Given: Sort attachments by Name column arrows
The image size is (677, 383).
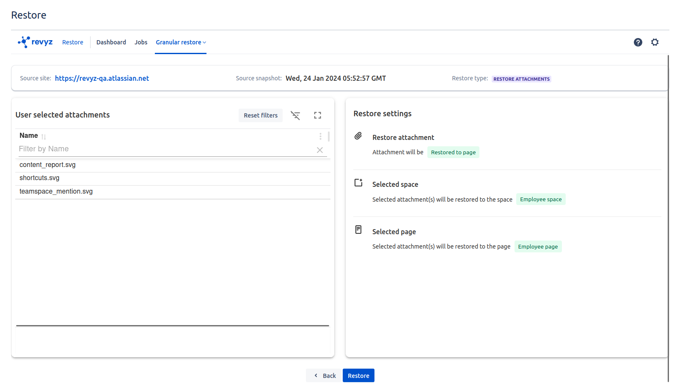Looking at the screenshot, I should (44, 137).
